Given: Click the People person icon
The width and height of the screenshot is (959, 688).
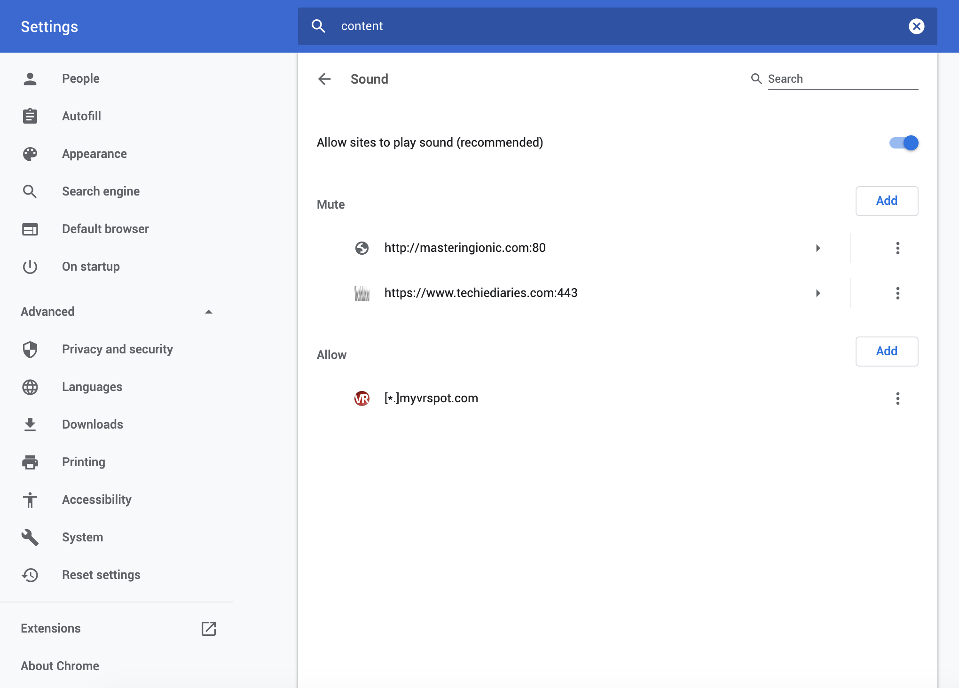Looking at the screenshot, I should pos(30,78).
